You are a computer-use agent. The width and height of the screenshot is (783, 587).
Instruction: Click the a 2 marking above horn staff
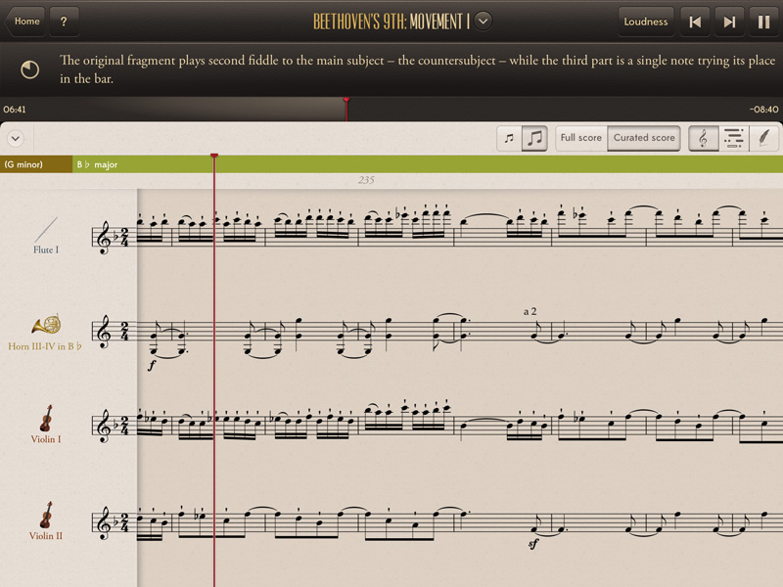[530, 311]
